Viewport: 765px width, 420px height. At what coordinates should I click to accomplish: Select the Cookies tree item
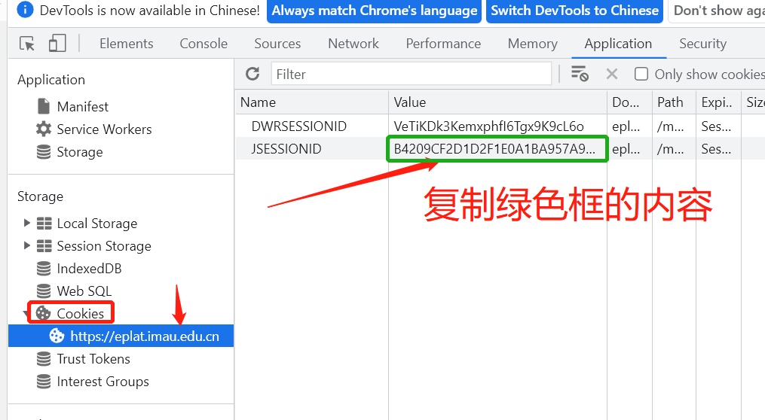tap(81, 313)
